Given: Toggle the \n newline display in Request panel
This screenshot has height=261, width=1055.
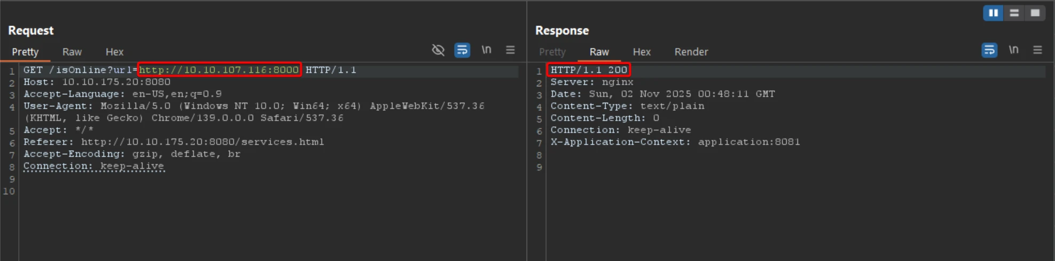Looking at the screenshot, I should (486, 50).
